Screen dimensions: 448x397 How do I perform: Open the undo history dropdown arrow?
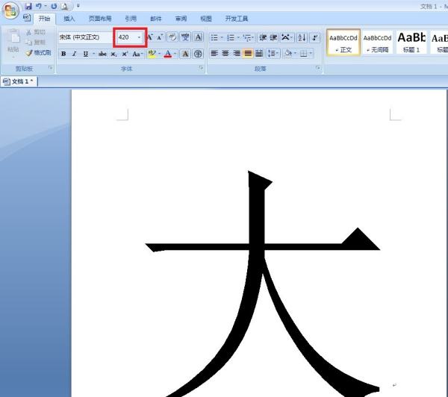(x=46, y=6)
